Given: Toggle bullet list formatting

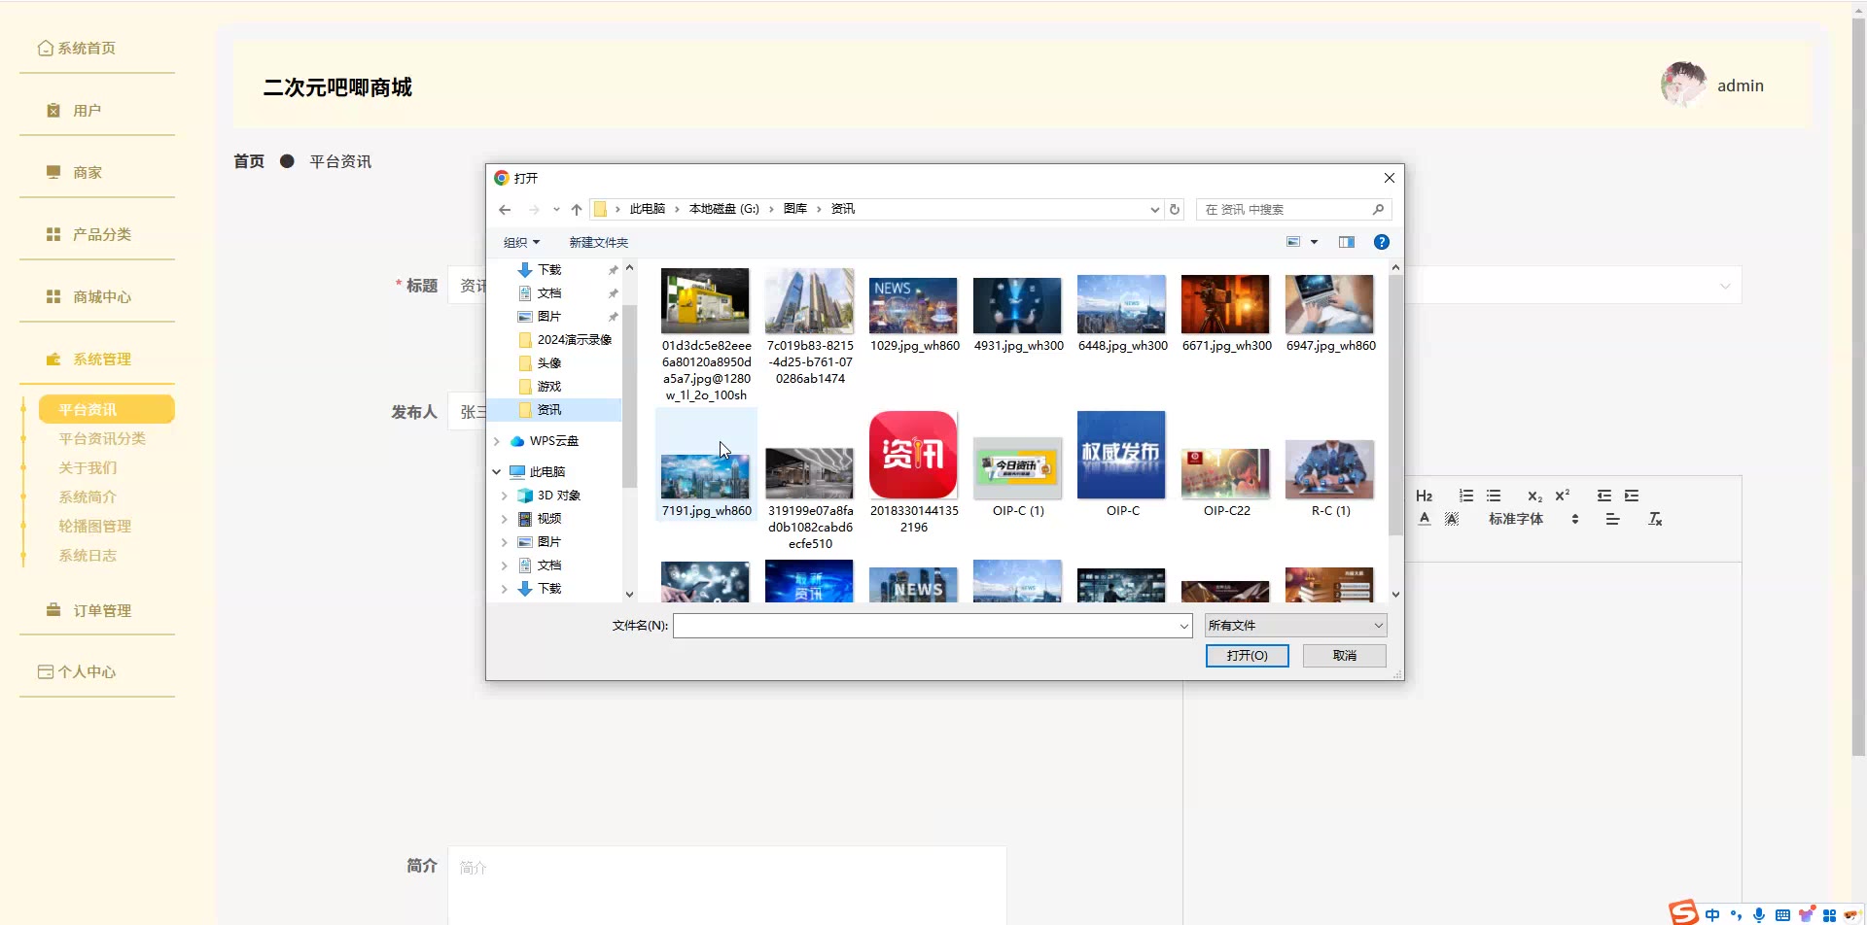Looking at the screenshot, I should click(x=1494, y=497).
